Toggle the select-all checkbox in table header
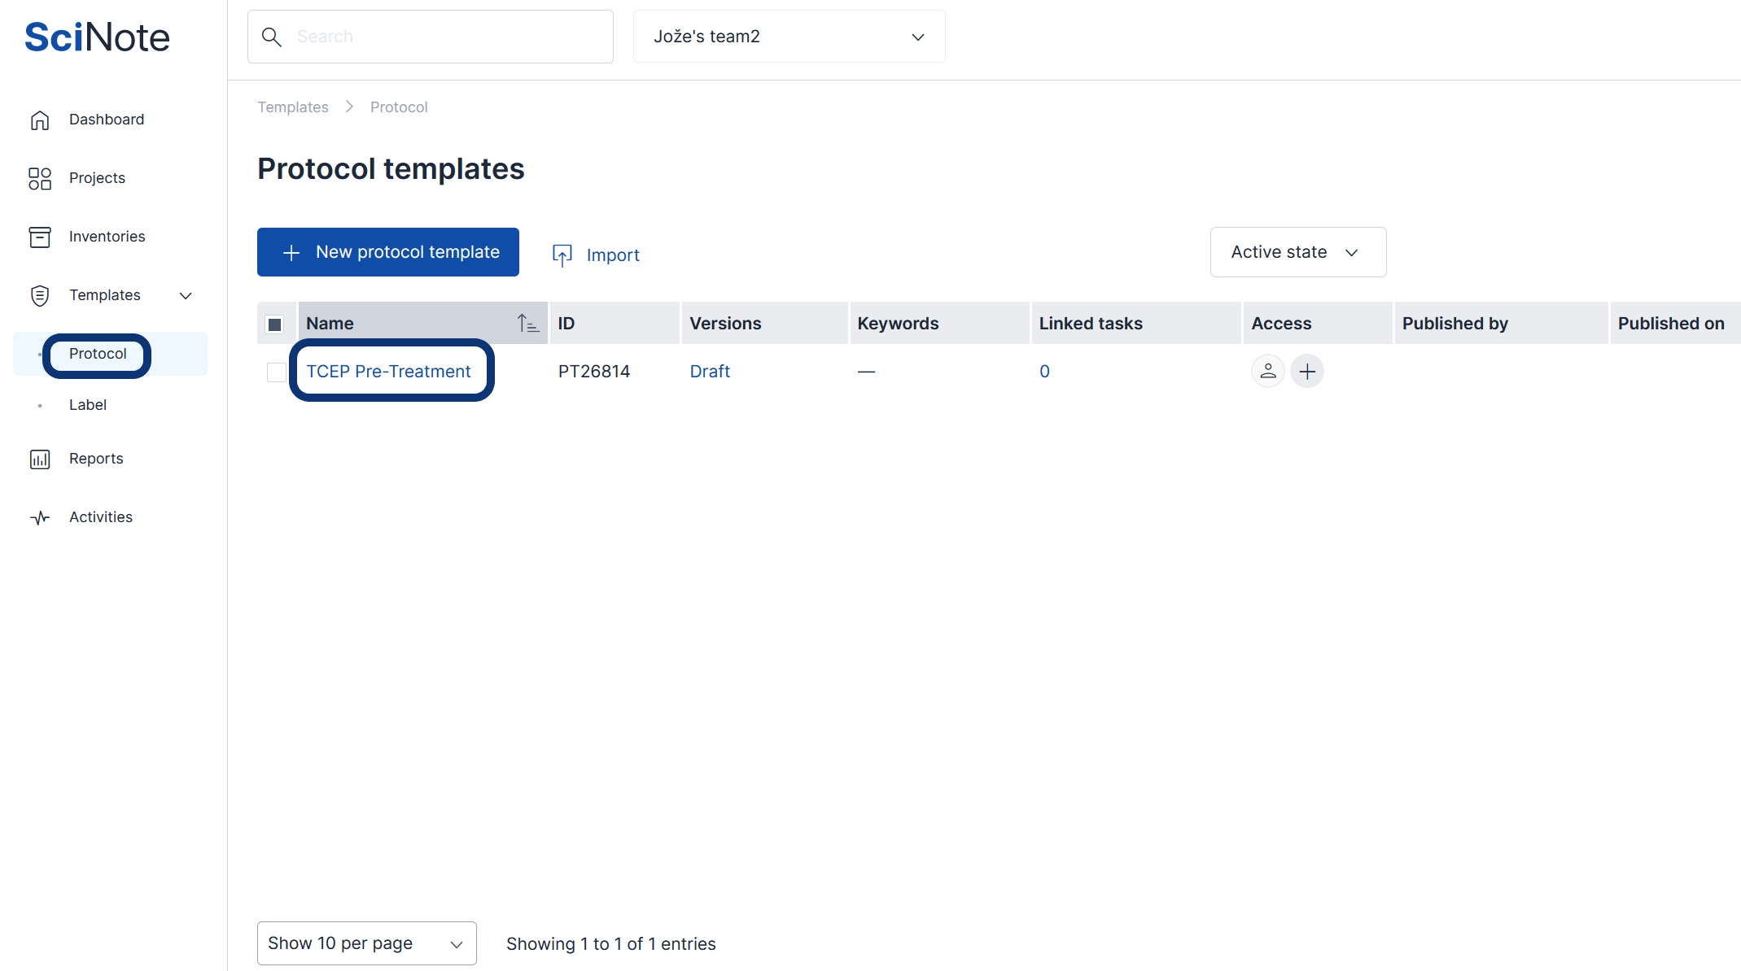 pyautogui.click(x=275, y=324)
